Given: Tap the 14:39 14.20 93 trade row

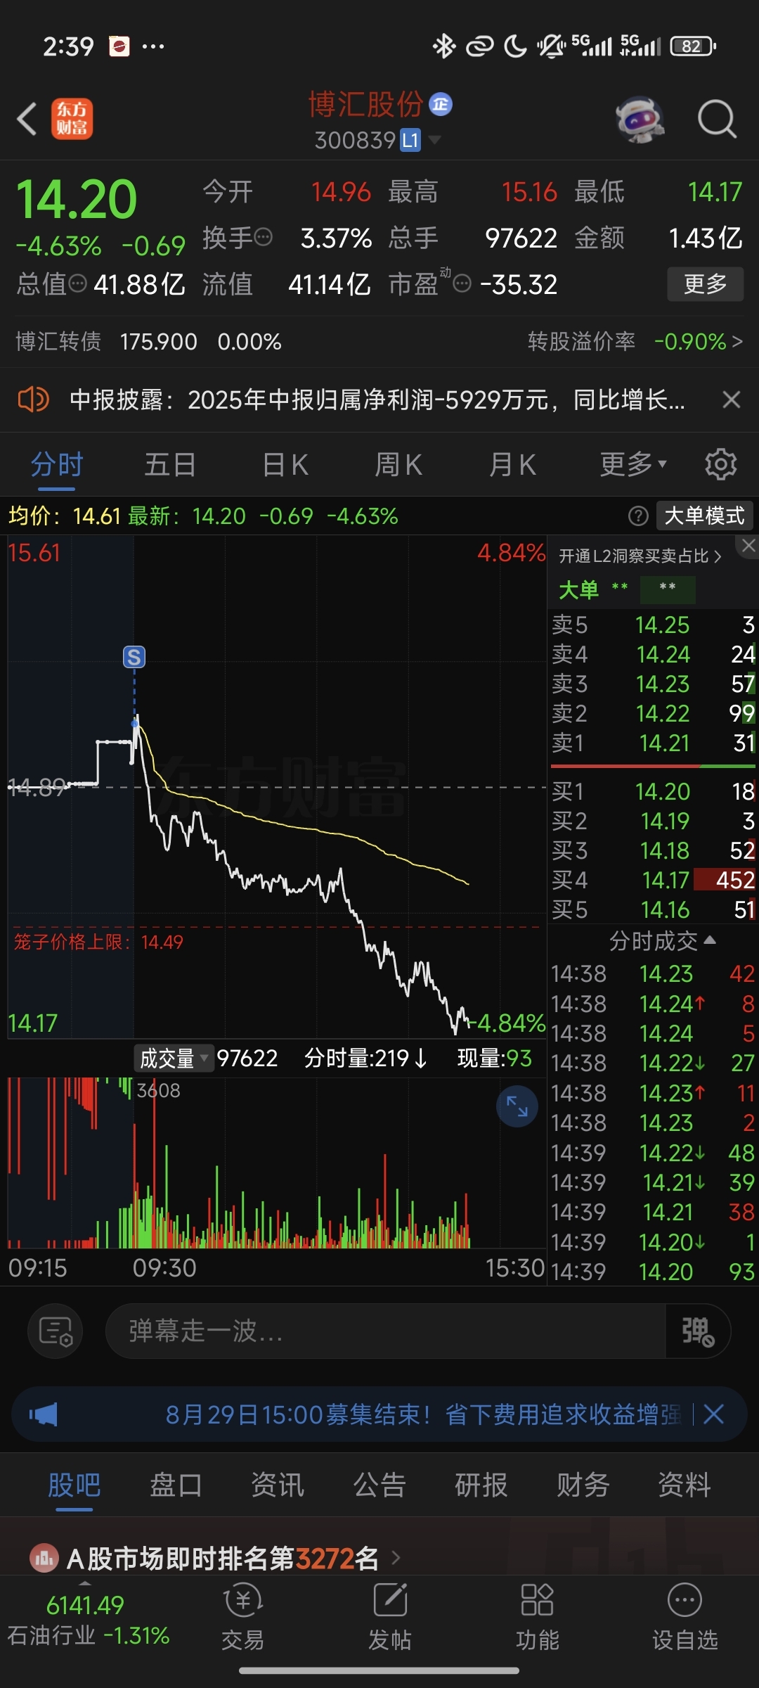Looking at the screenshot, I should pos(653,1272).
